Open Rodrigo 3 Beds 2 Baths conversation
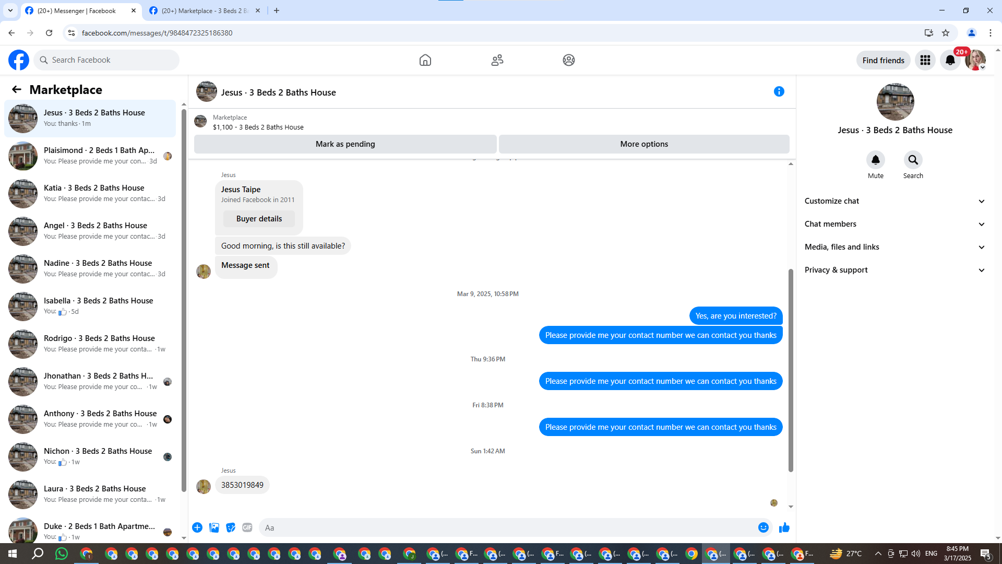Image resolution: width=1002 pixels, height=564 pixels. point(90,344)
